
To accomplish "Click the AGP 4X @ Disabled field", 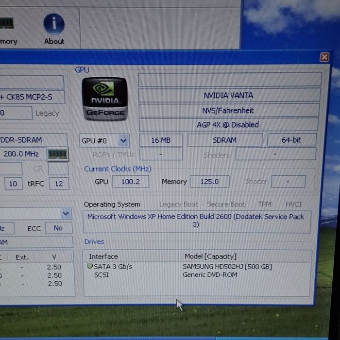I will click(x=228, y=125).
